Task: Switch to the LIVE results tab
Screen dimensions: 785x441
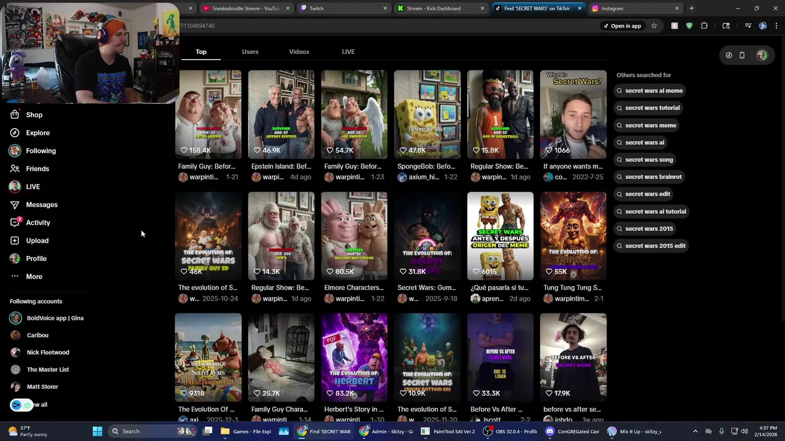Action: (348, 51)
